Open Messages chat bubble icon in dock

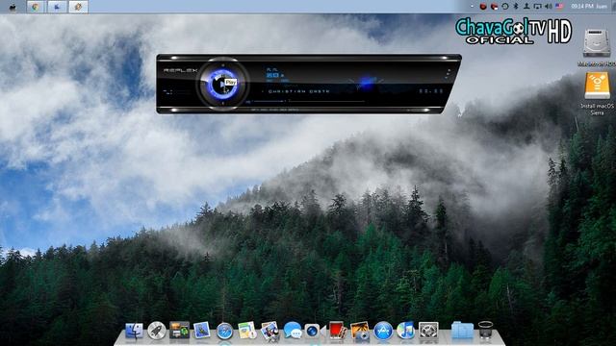tap(293, 331)
